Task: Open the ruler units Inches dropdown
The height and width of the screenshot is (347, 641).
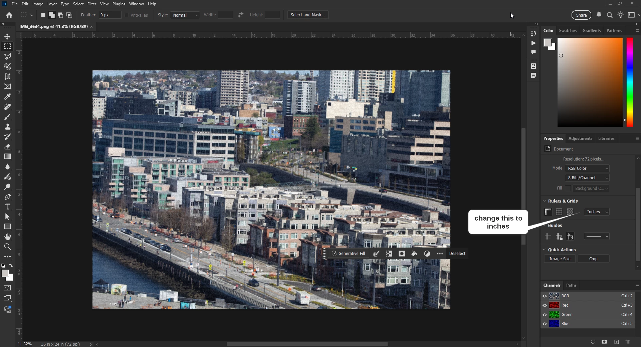Action: [597, 212]
